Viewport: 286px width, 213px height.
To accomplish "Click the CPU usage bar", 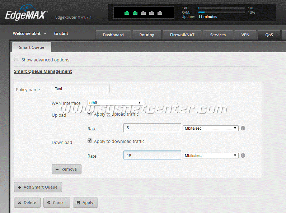I will click(x=222, y=8).
